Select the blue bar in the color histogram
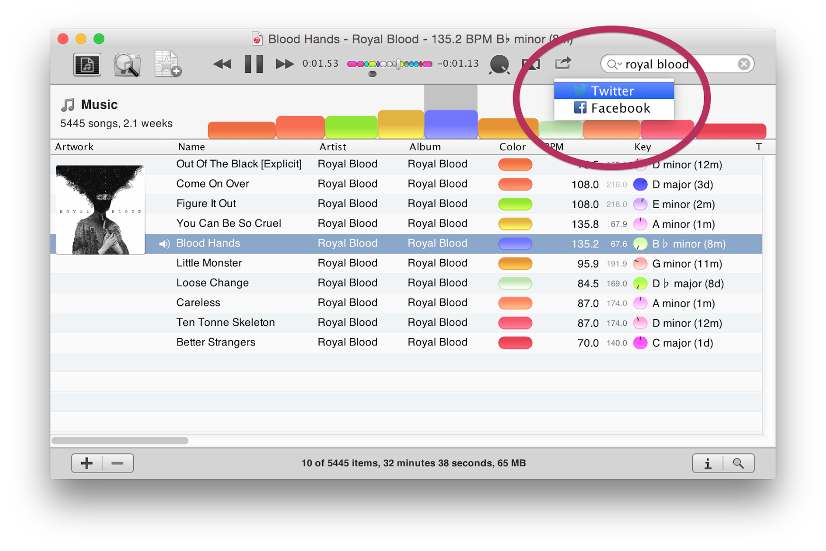The image size is (826, 551). tap(451, 124)
